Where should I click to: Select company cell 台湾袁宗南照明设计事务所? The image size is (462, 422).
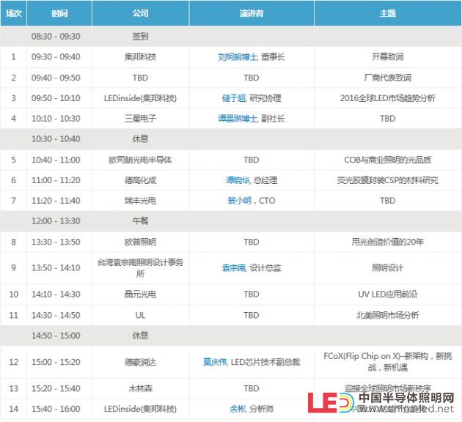coord(140,268)
